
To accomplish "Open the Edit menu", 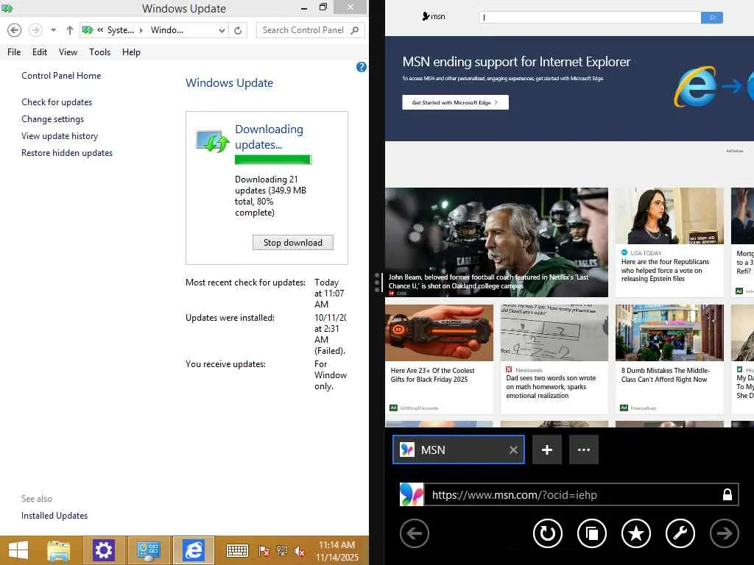I will tap(40, 52).
